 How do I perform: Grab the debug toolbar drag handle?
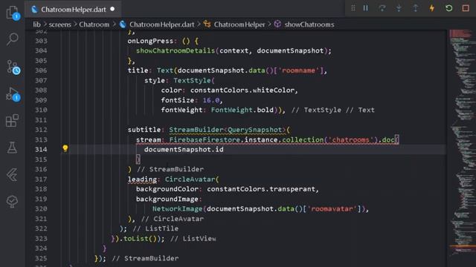coord(353,8)
